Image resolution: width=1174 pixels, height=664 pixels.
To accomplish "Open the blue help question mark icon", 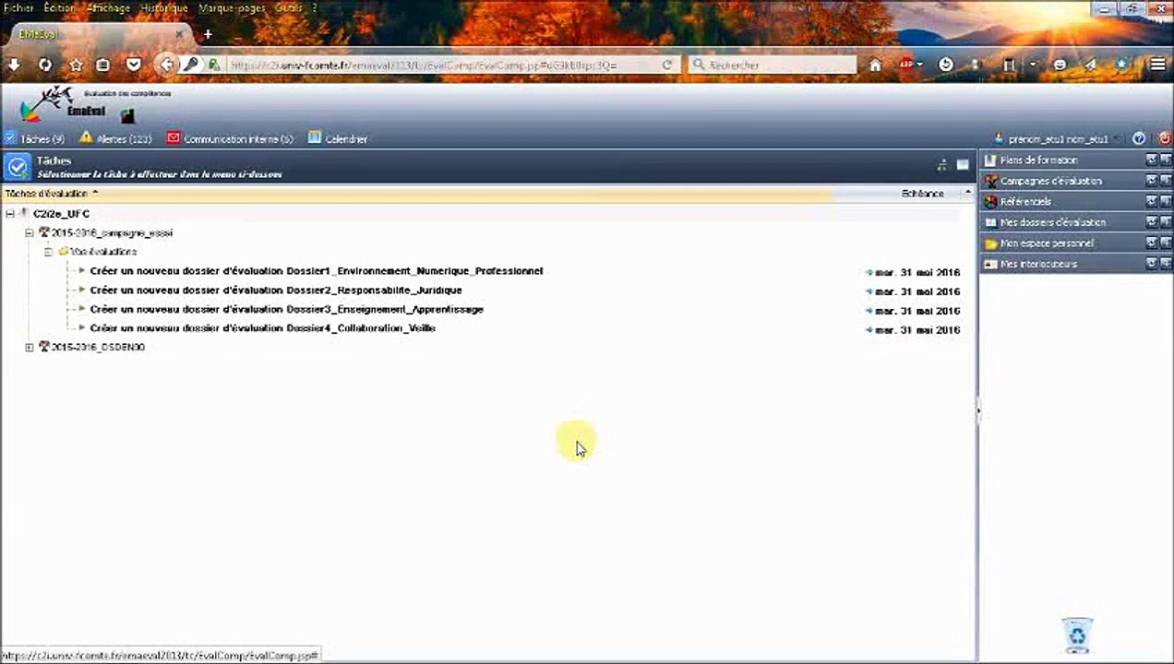I will [1139, 138].
